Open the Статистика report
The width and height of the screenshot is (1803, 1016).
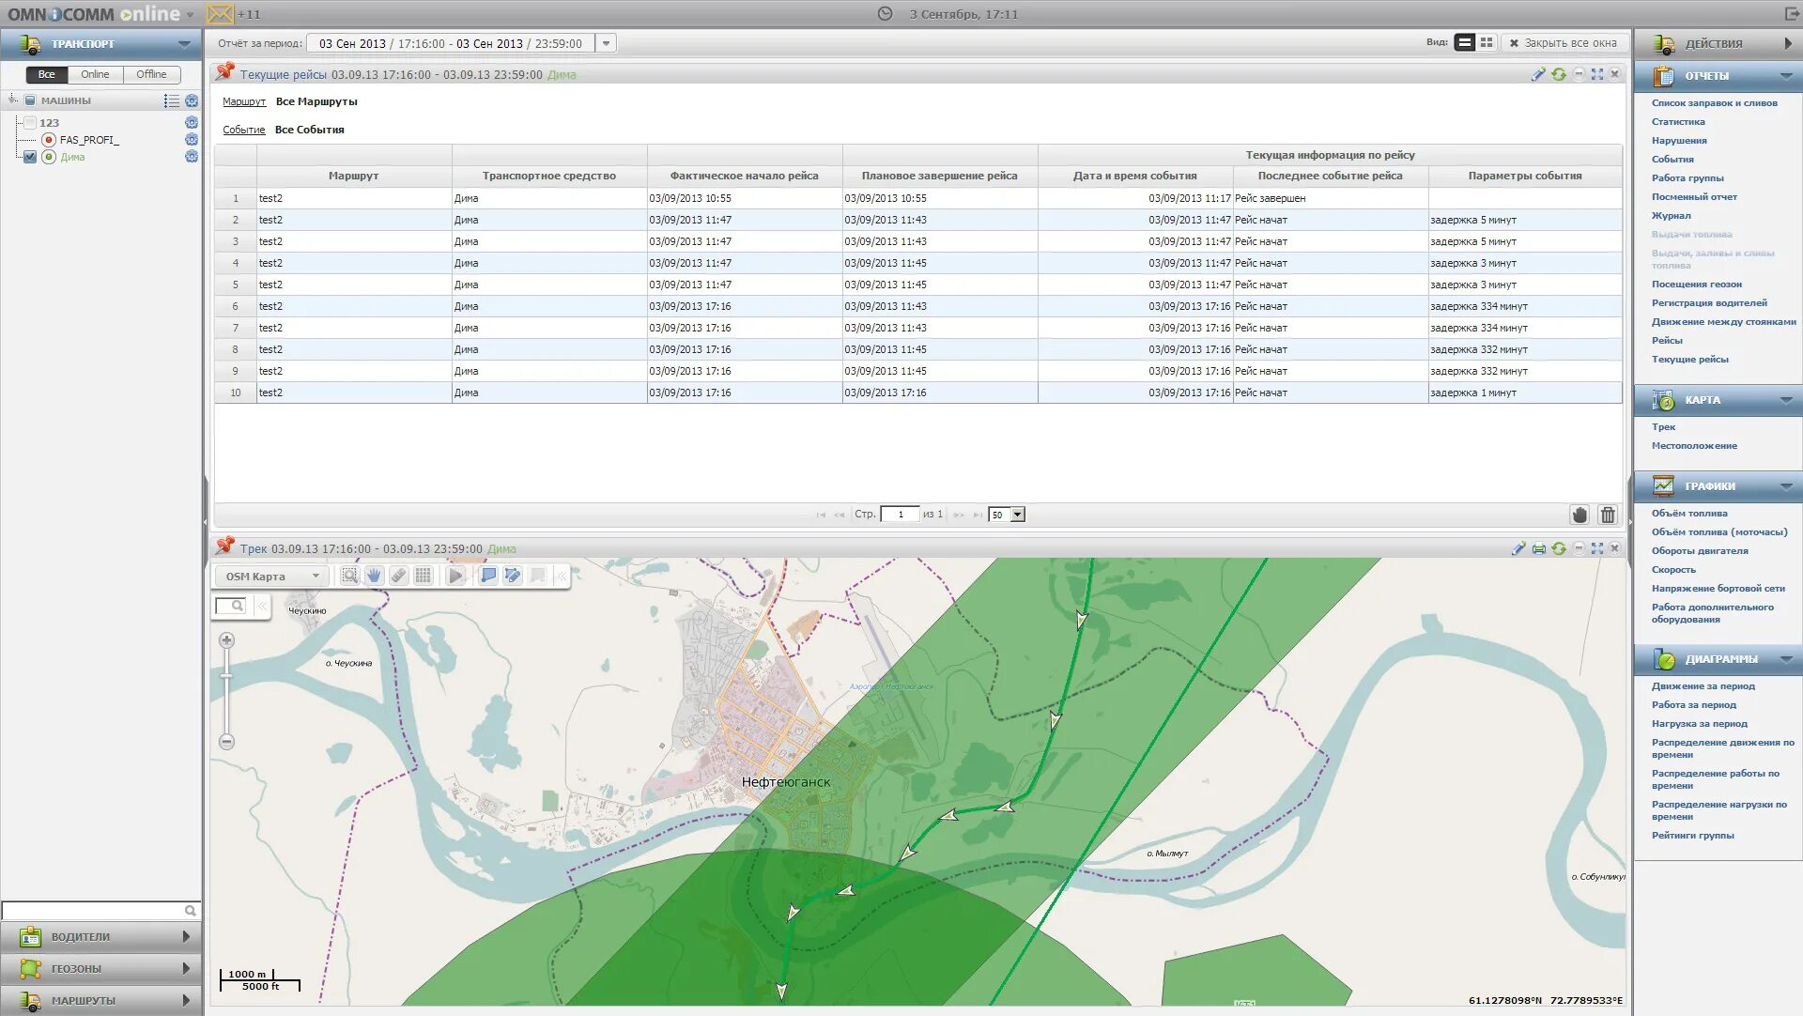click(x=1678, y=122)
